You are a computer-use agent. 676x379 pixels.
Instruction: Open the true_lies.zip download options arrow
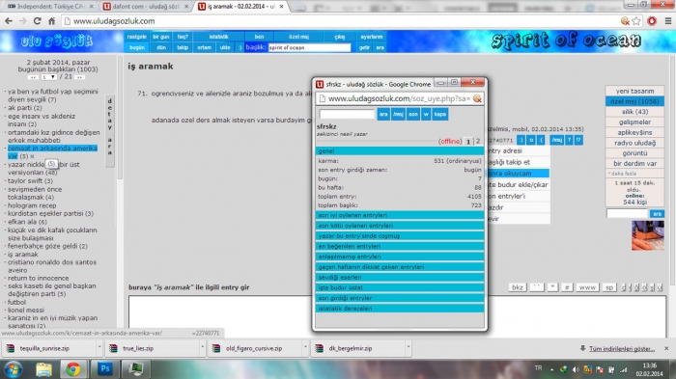point(202,347)
